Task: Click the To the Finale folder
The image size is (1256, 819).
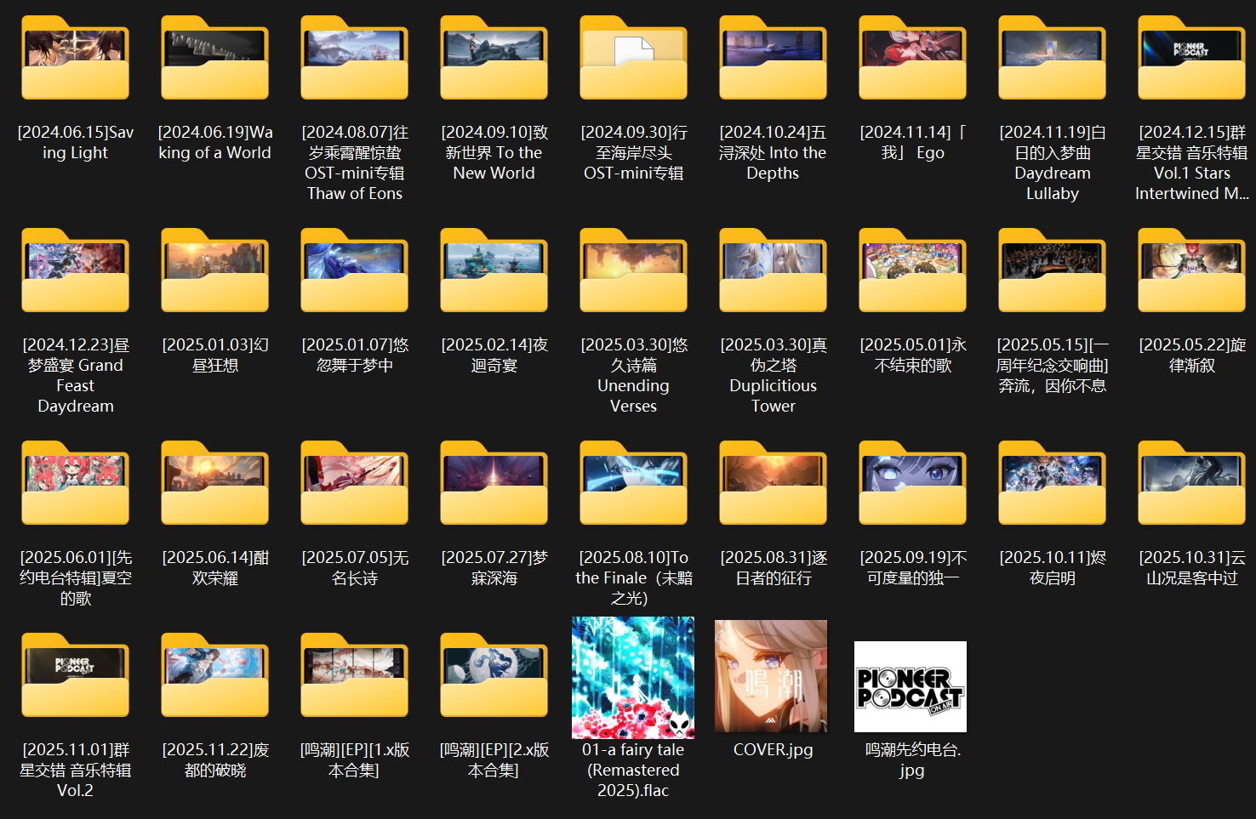Action: click(x=633, y=485)
